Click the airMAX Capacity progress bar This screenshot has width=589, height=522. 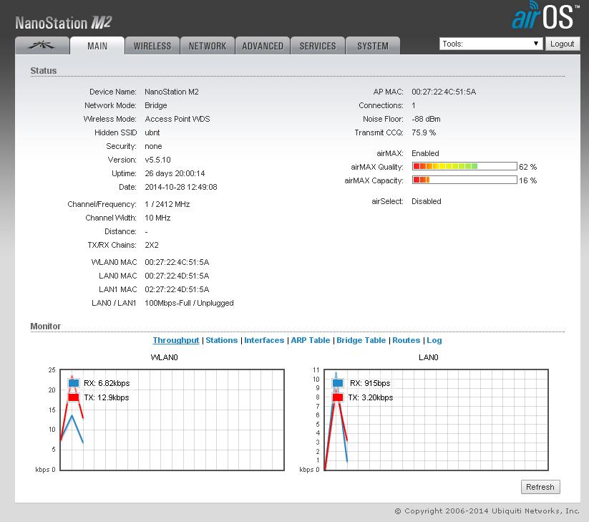click(464, 180)
